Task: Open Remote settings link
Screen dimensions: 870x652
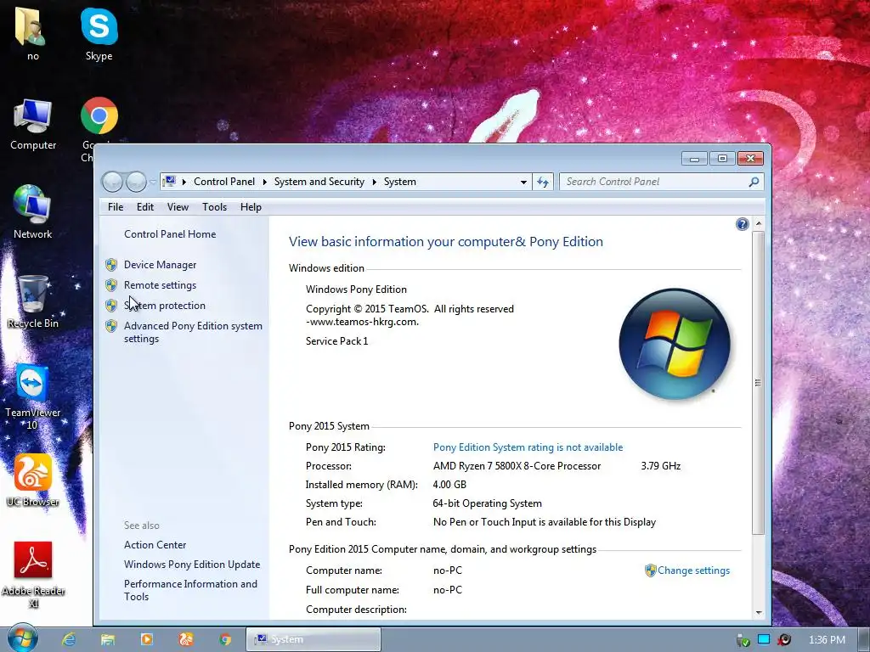Action: tap(160, 285)
